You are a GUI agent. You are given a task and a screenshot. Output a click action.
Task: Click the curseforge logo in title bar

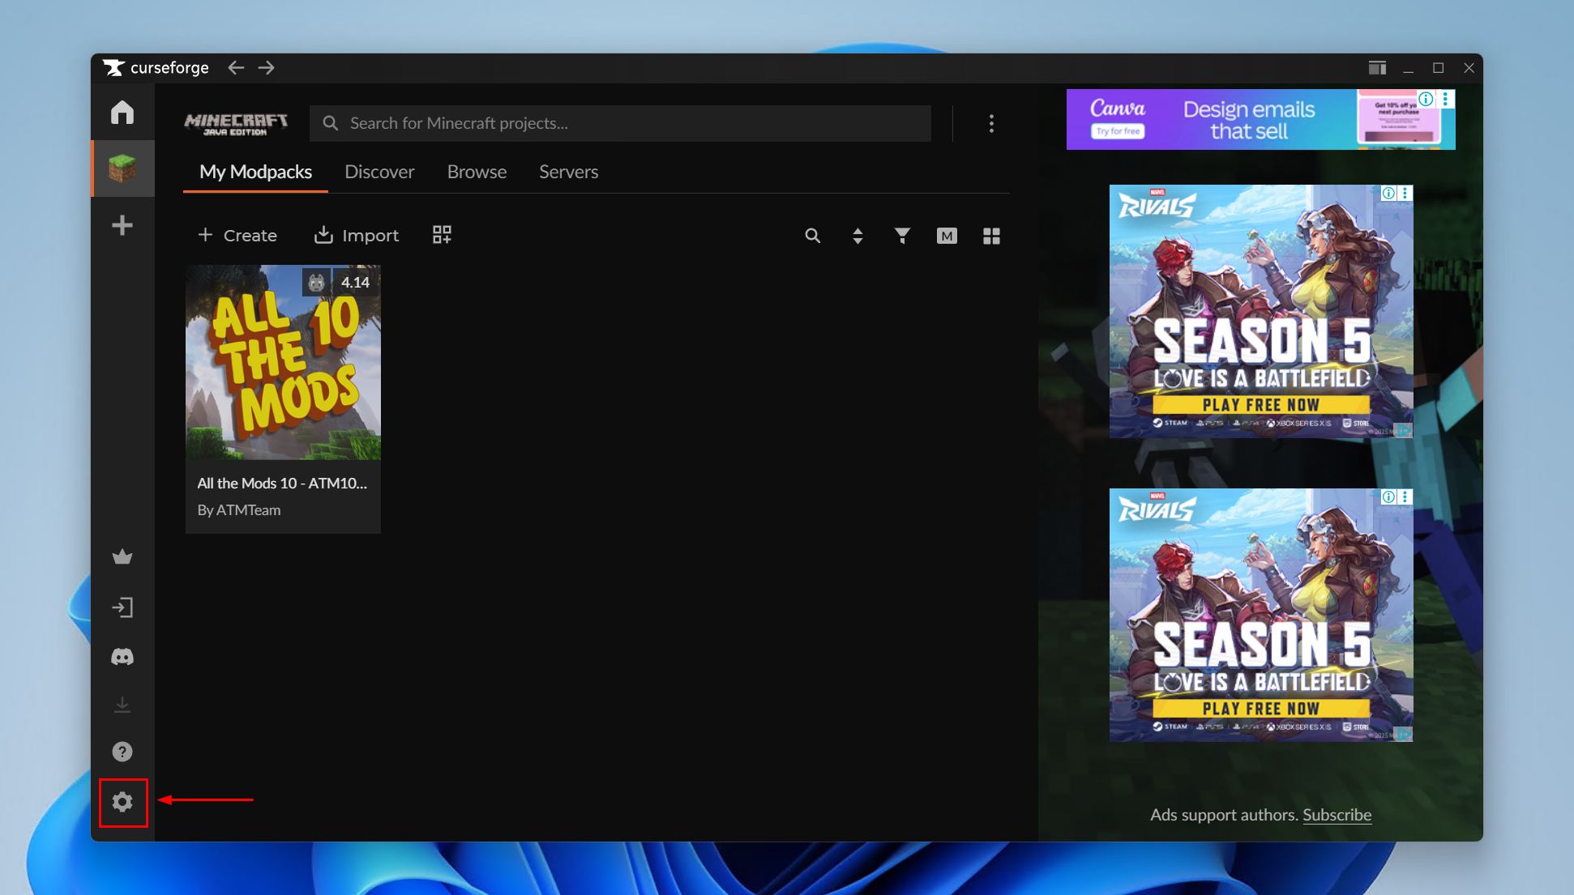click(x=156, y=67)
